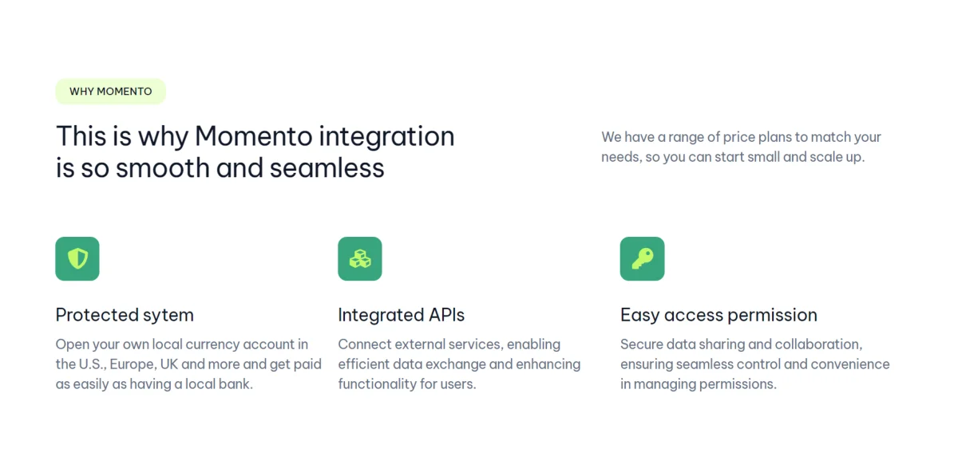This screenshot has width=958, height=472.
Task: Select 'ensuring seamless control and convenience' line
Action: pos(755,364)
